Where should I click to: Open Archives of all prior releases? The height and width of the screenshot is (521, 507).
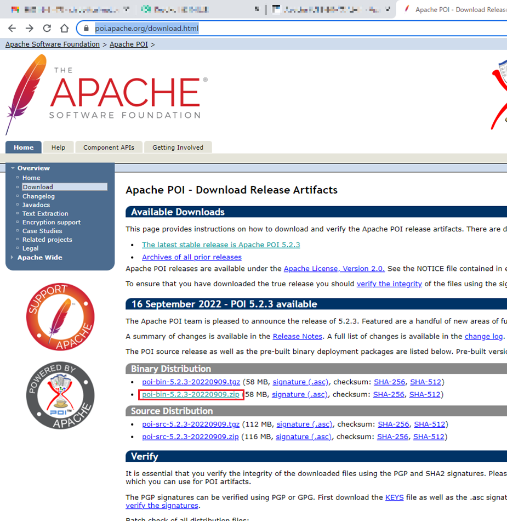(x=192, y=257)
